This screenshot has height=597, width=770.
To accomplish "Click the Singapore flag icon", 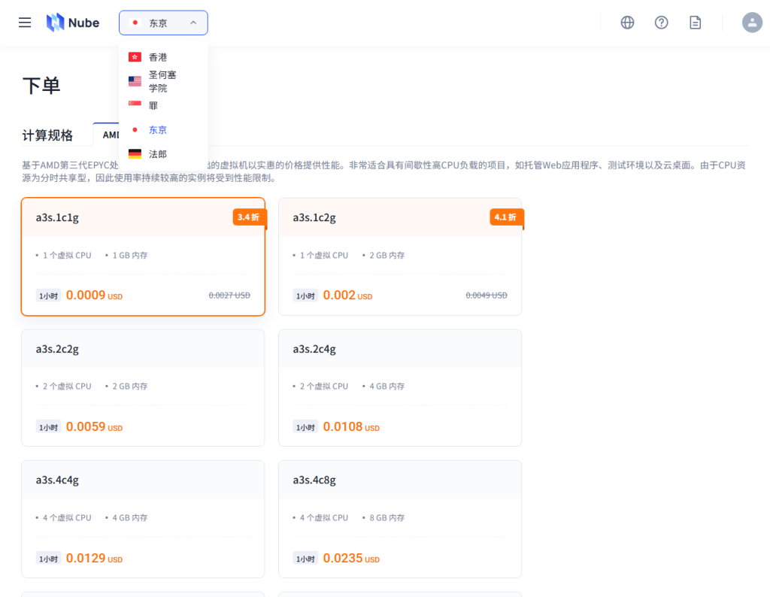I will click(x=135, y=105).
